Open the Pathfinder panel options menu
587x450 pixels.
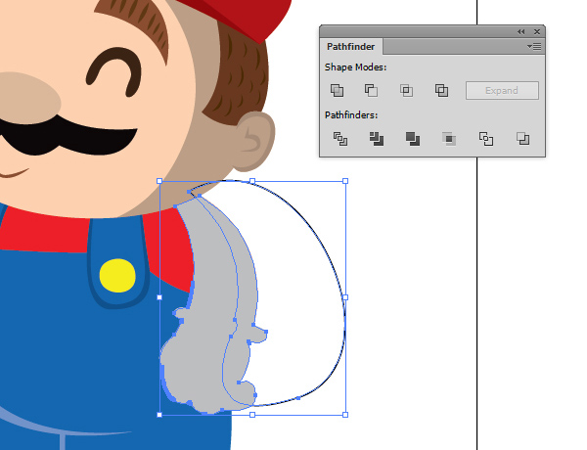click(x=534, y=46)
